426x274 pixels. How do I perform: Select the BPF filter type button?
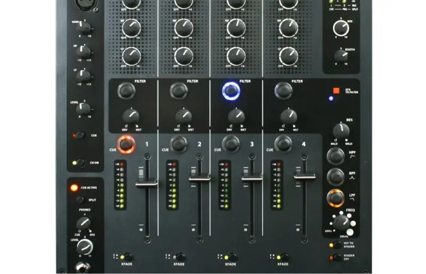coord(336,176)
